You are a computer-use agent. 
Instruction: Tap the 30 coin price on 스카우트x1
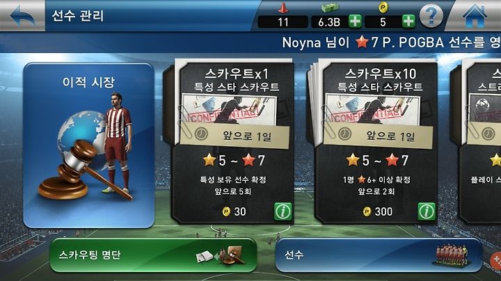(234, 211)
